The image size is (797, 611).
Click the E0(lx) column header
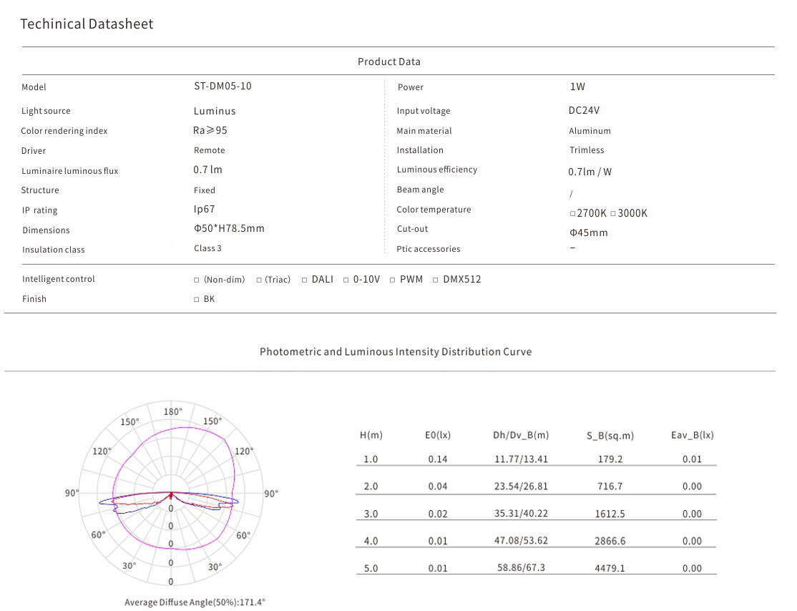coord(438,435)
